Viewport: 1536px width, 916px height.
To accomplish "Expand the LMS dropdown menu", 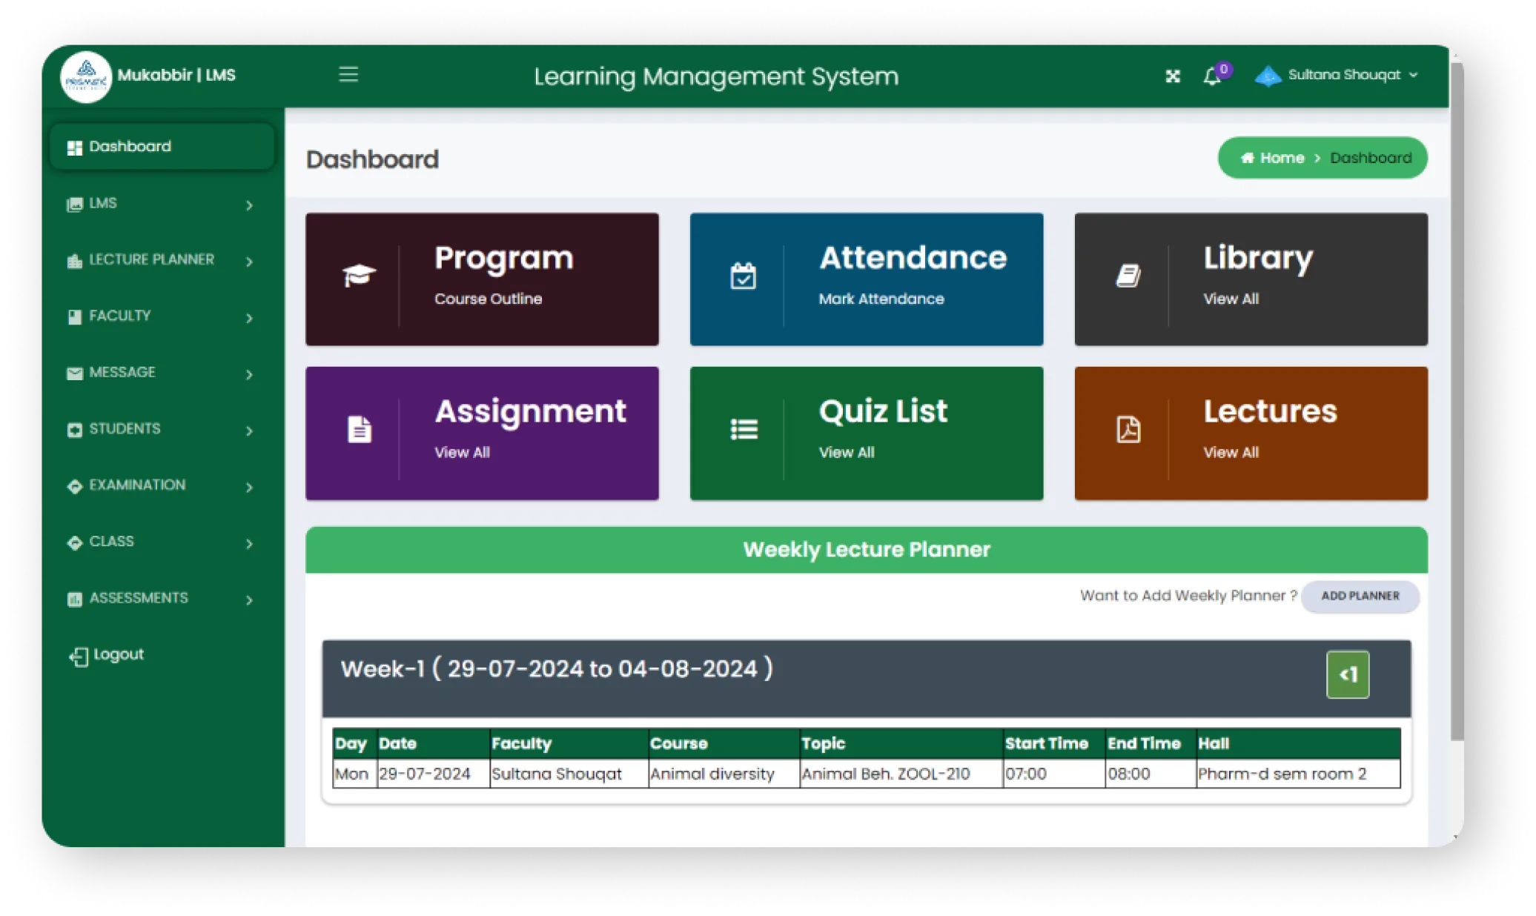I will click(162, 203).
